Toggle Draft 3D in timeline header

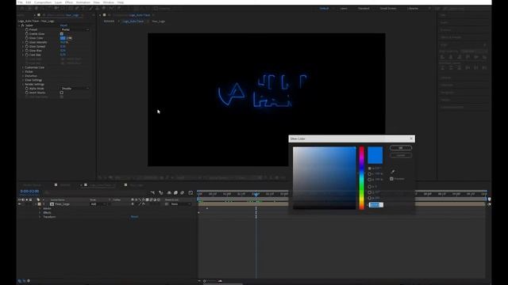coord(160,192)
